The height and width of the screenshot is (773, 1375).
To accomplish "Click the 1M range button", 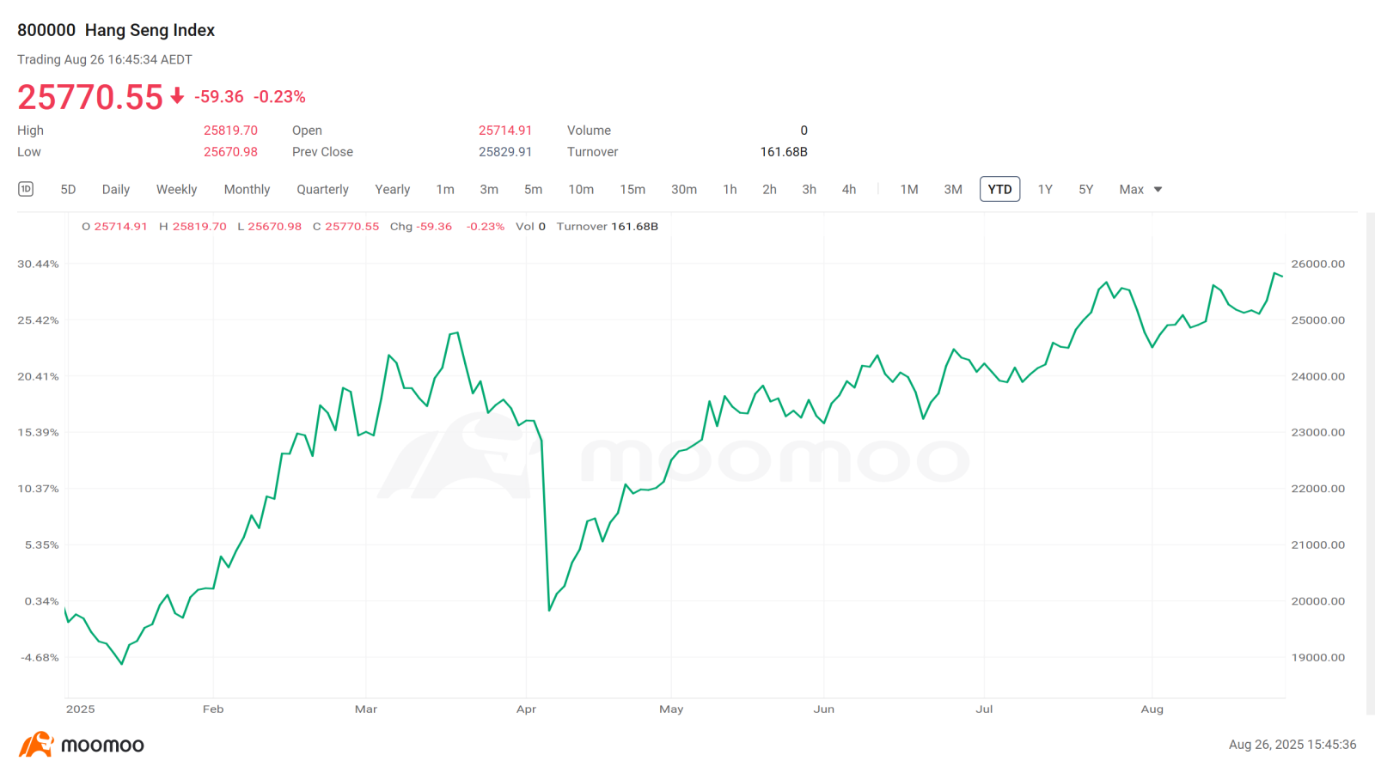I will (x=909, y=189).
